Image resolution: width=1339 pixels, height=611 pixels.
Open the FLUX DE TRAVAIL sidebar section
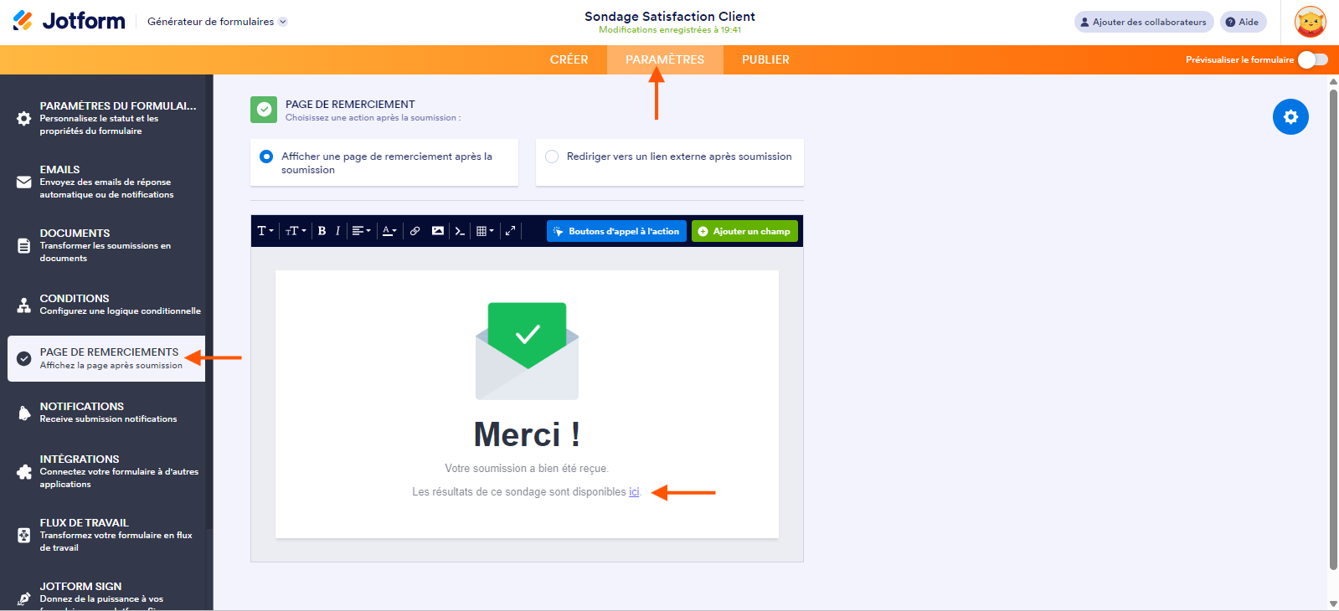click(x=106, y=535)
